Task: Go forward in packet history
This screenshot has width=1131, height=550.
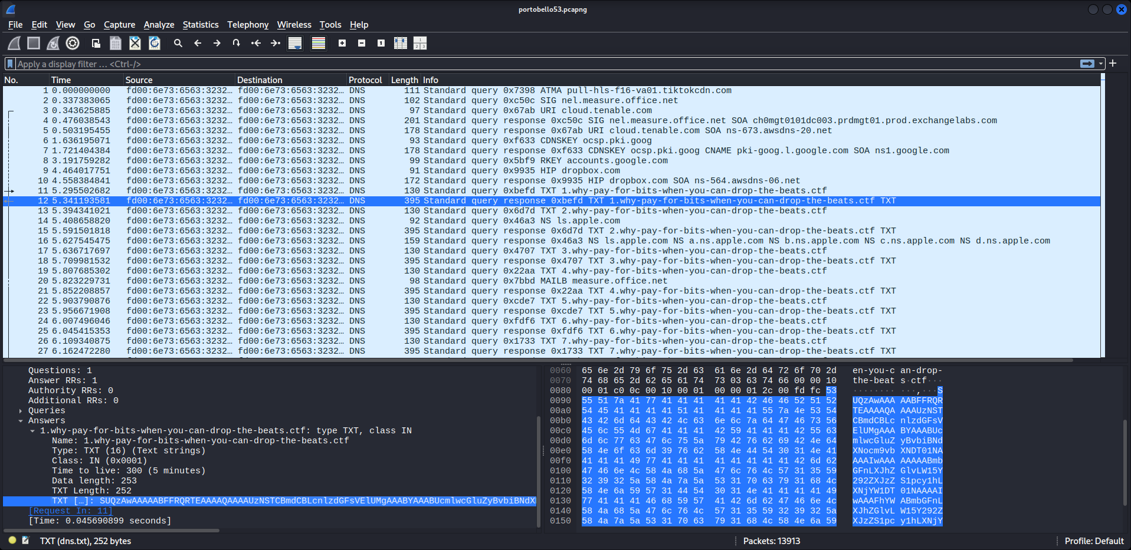Action: [x=217, y=43]
